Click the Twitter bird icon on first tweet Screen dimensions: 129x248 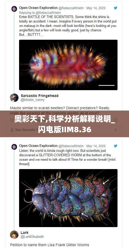tap(116, 8)
